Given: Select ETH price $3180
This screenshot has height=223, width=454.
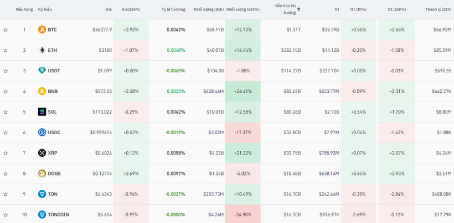Looking at the screenshot, I should (x=105, y=50).
